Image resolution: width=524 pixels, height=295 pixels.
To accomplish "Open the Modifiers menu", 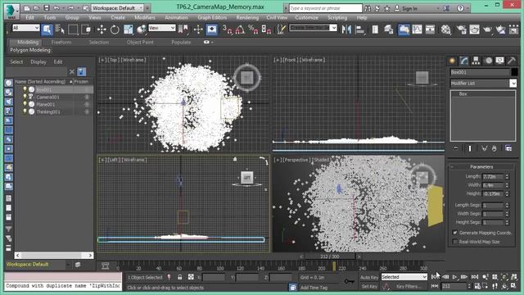I will click(145, 17).
